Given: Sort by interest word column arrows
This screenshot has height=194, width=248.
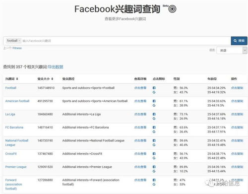Looking at the screenshot, I should [17, 79].
